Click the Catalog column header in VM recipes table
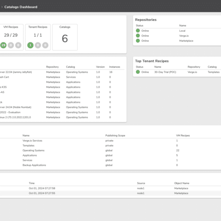This screenshot has height=221, width=221. 71,67
